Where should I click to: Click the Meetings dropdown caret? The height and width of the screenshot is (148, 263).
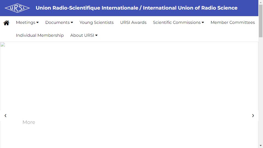38,22
